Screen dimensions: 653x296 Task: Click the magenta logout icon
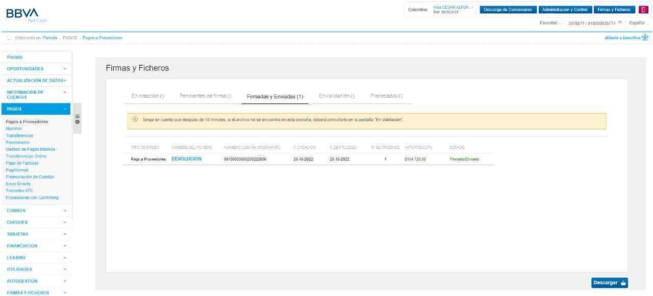pos(643,10)
